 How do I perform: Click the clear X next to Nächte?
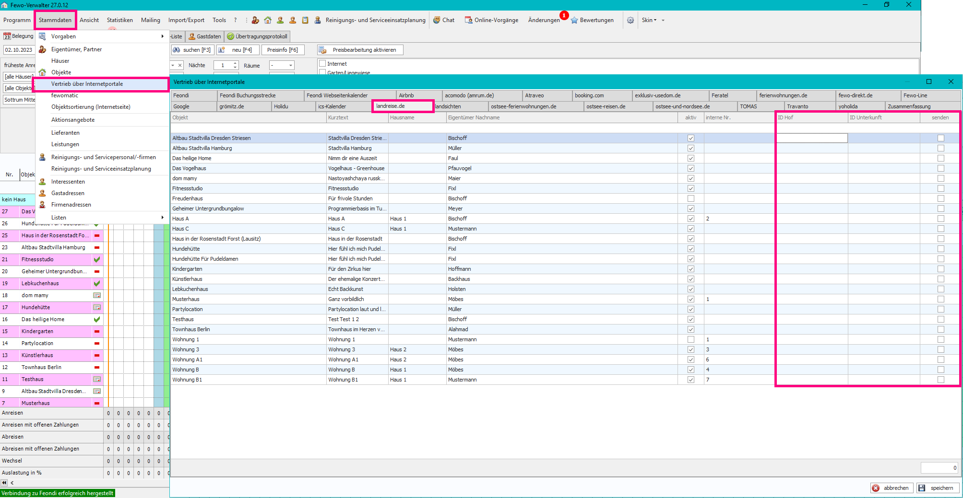180,65
